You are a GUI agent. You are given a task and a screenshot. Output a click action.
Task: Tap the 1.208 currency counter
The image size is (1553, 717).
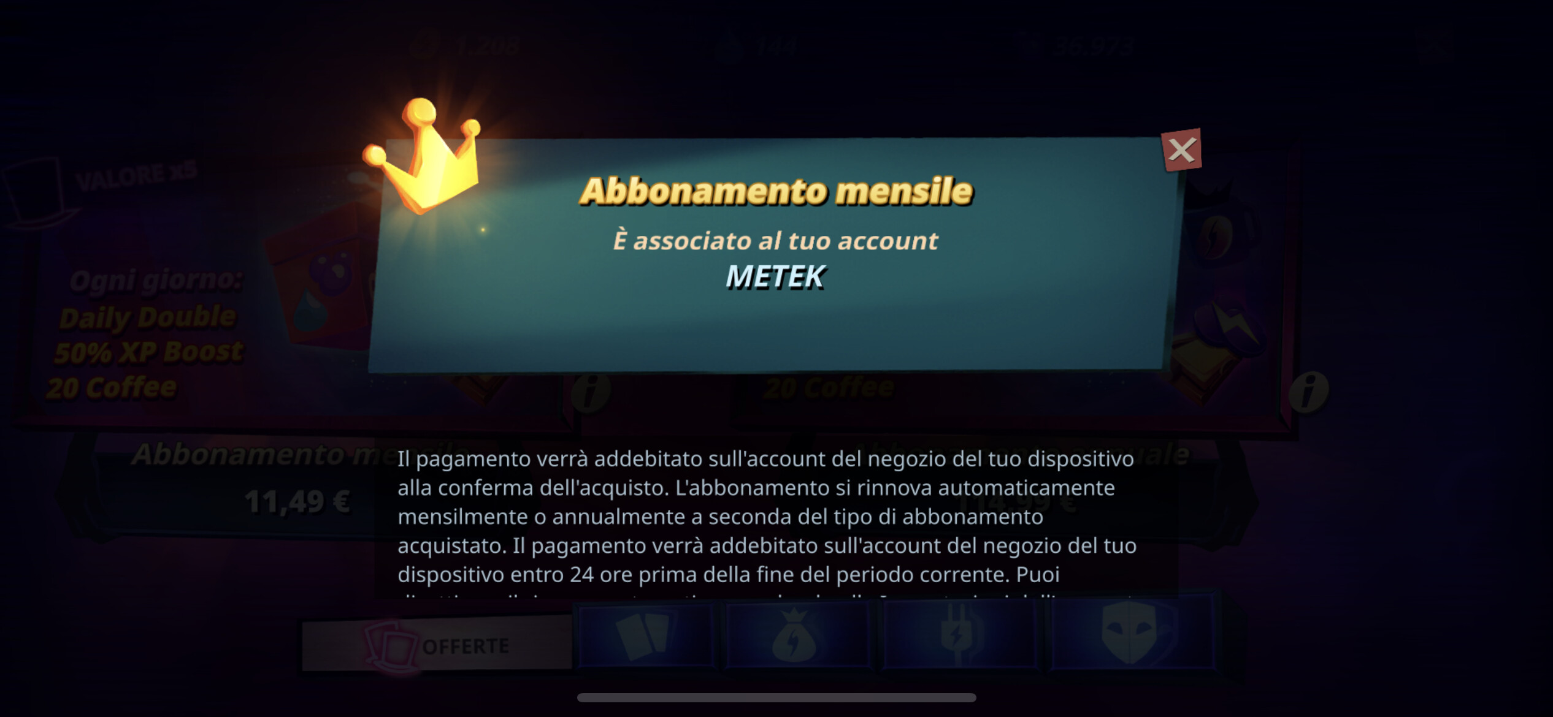466,45
